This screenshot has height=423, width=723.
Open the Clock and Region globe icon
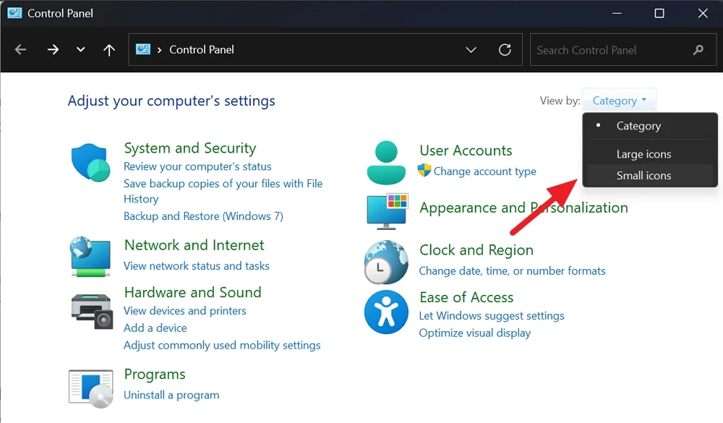click(x=387, y=261)
